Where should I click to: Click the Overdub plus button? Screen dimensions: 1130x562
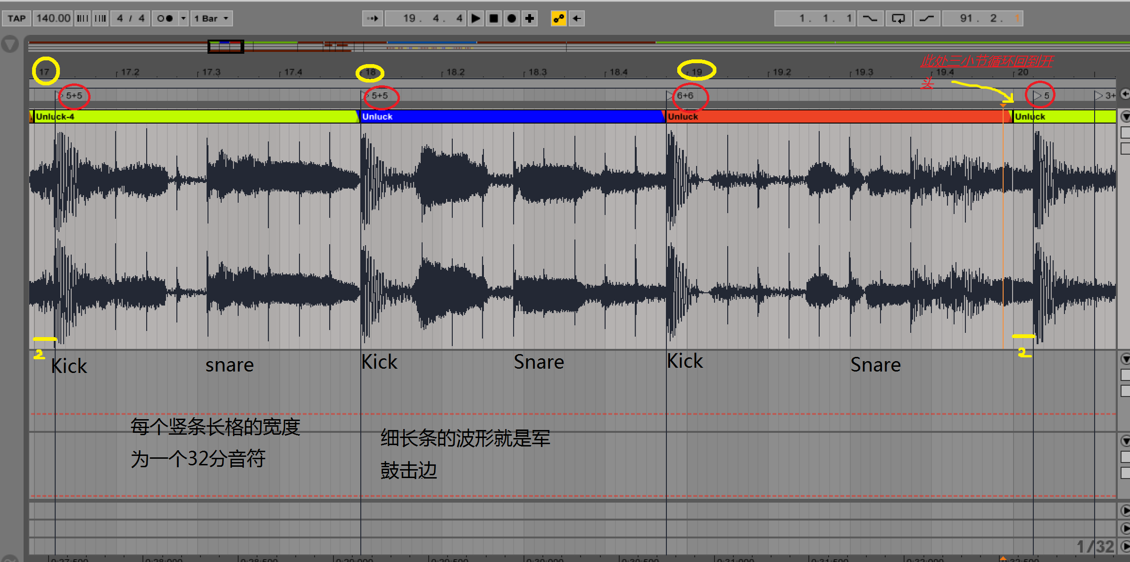pyautogui.click(x=530, y=18)
